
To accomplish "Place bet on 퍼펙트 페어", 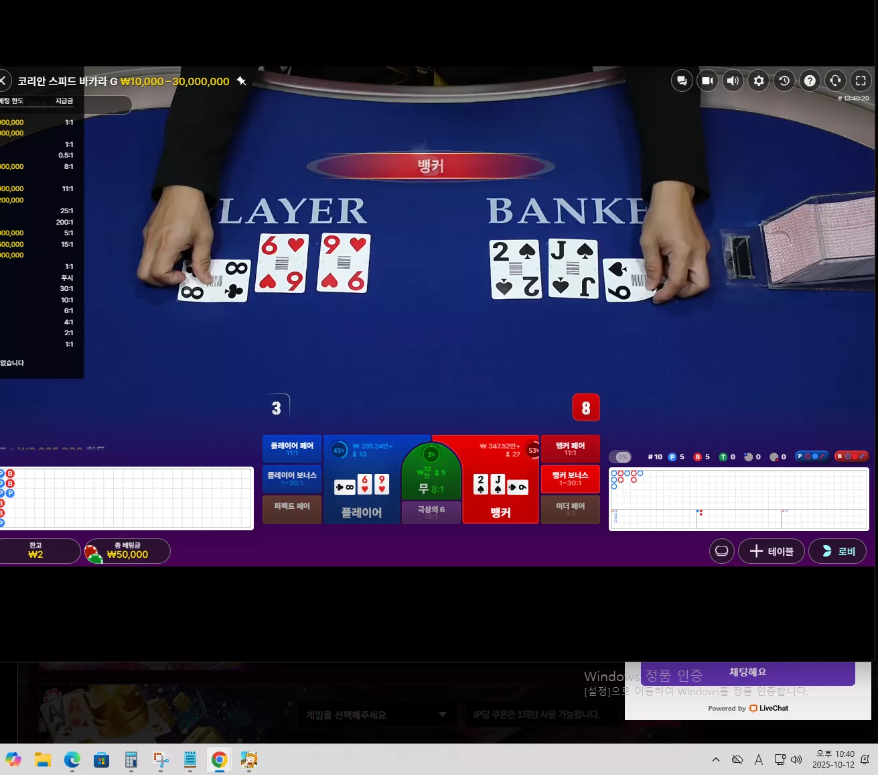I will click(292, 510).
